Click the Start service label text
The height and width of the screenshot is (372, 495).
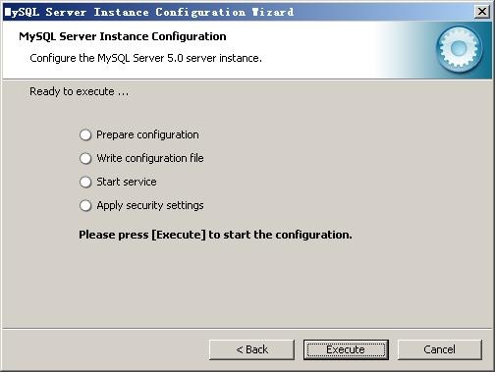pos(127,182)
